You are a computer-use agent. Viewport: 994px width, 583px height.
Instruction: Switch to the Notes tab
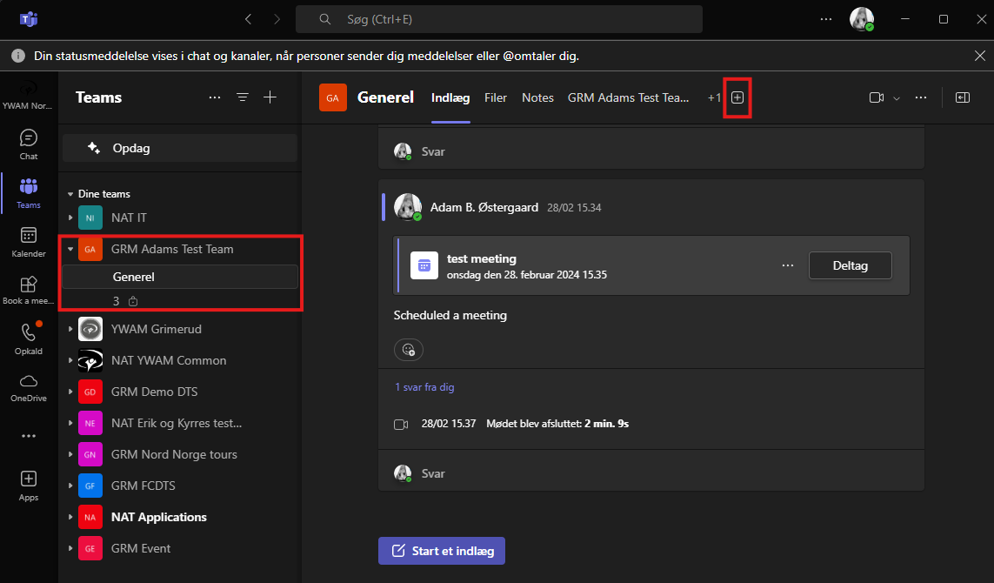(x=537, y=97)
